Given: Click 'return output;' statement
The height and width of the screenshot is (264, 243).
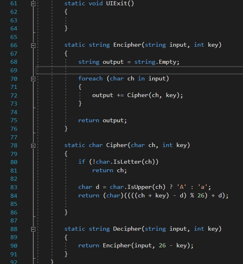Looking at the screenshot, I should (x=102, y=120).
